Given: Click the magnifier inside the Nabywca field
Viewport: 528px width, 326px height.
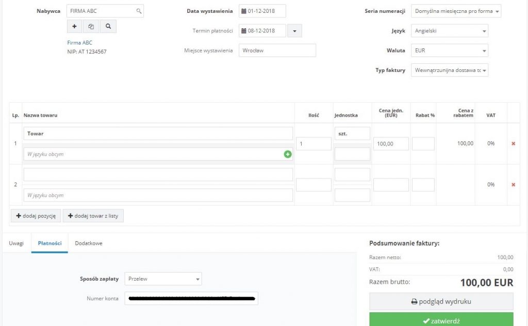Looking at the screenshot, I should (139, 11).
